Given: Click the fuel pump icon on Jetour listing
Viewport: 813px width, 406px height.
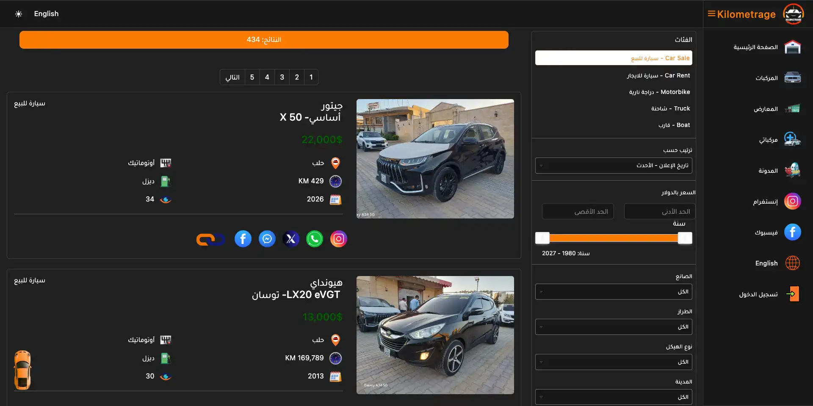Looking at the screenshot, I should [x=166, y=181].
